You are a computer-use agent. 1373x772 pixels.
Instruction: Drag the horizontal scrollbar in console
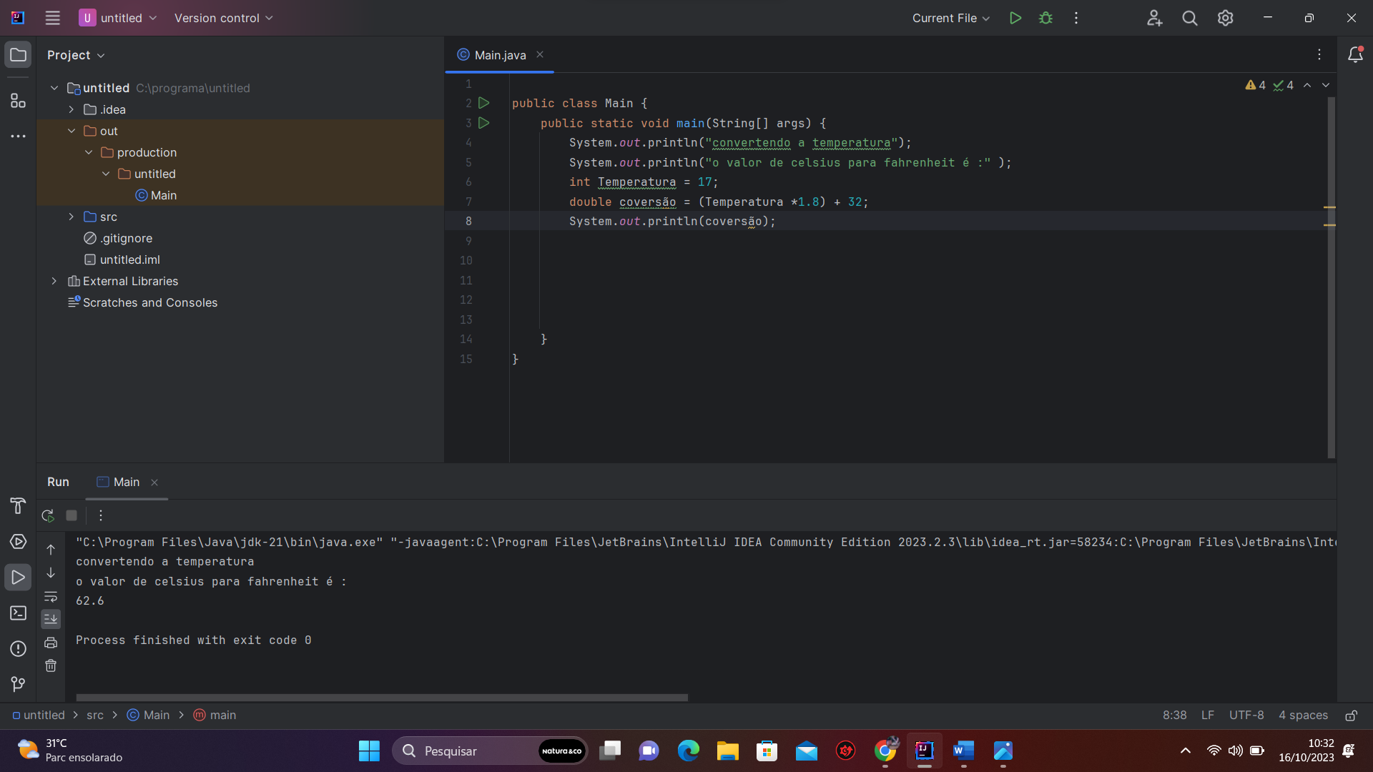tap(381, 698)
